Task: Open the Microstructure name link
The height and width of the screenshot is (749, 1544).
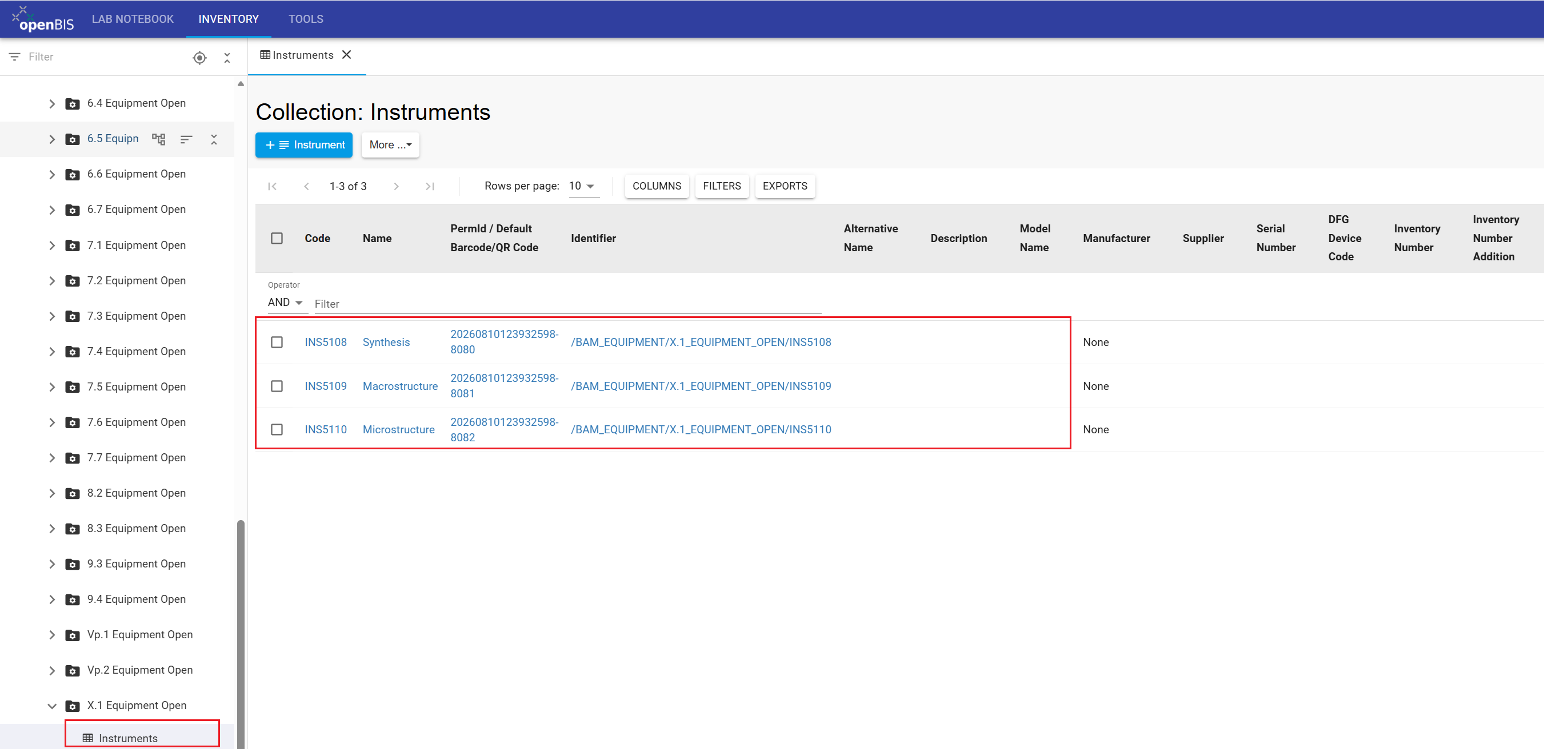Action: [x=399, y=430]
